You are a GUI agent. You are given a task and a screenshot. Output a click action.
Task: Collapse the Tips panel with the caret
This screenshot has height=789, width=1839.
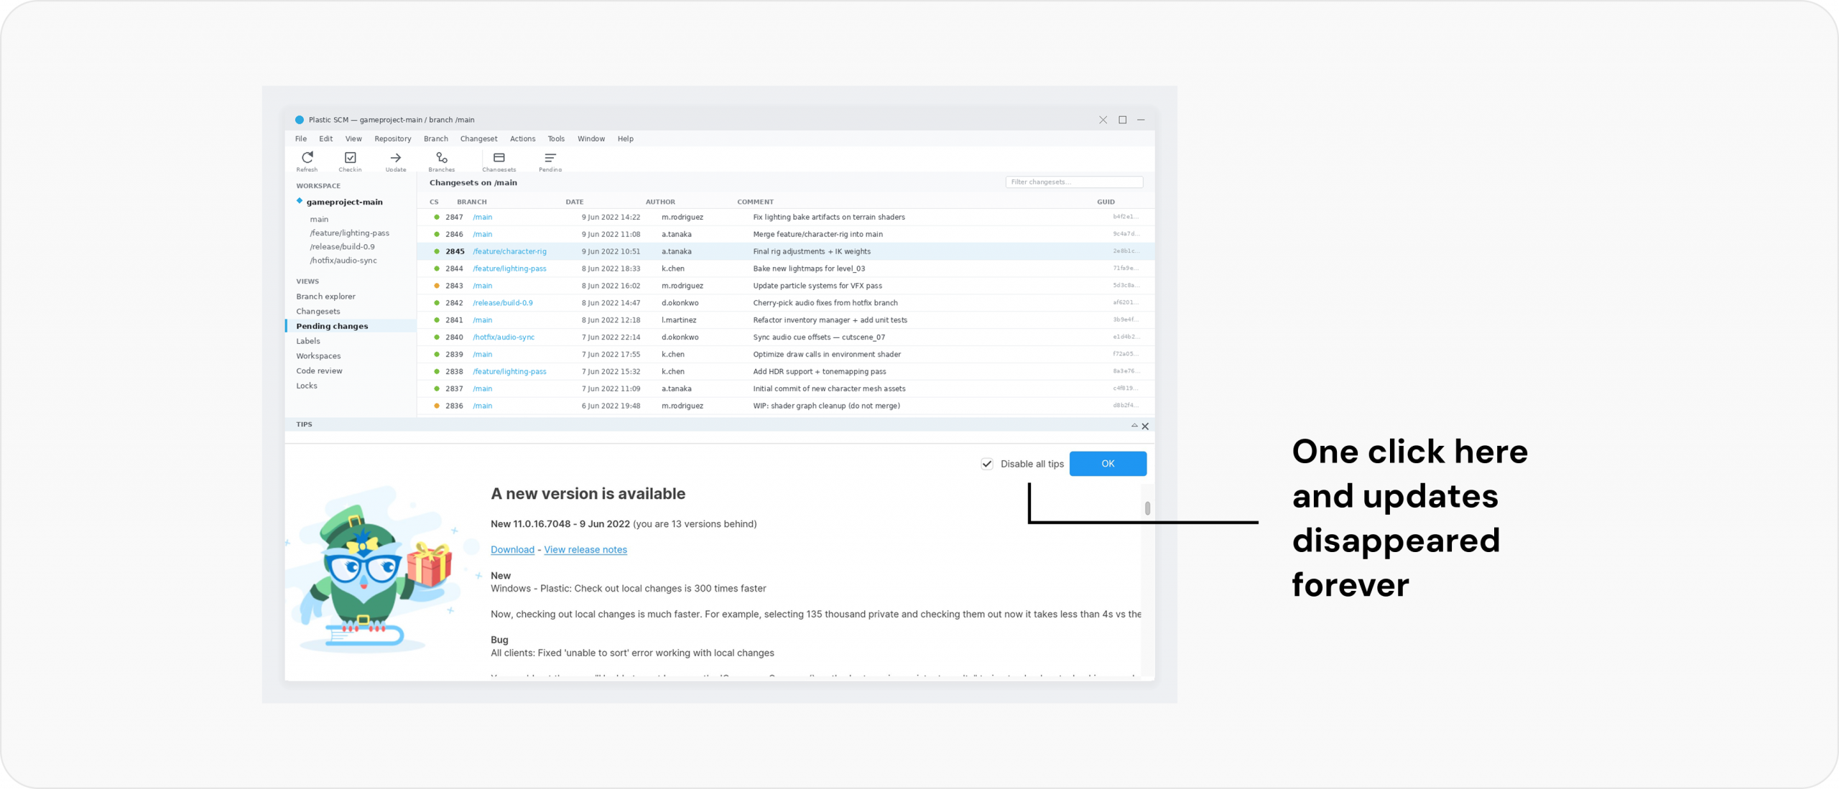point(1134,426)
